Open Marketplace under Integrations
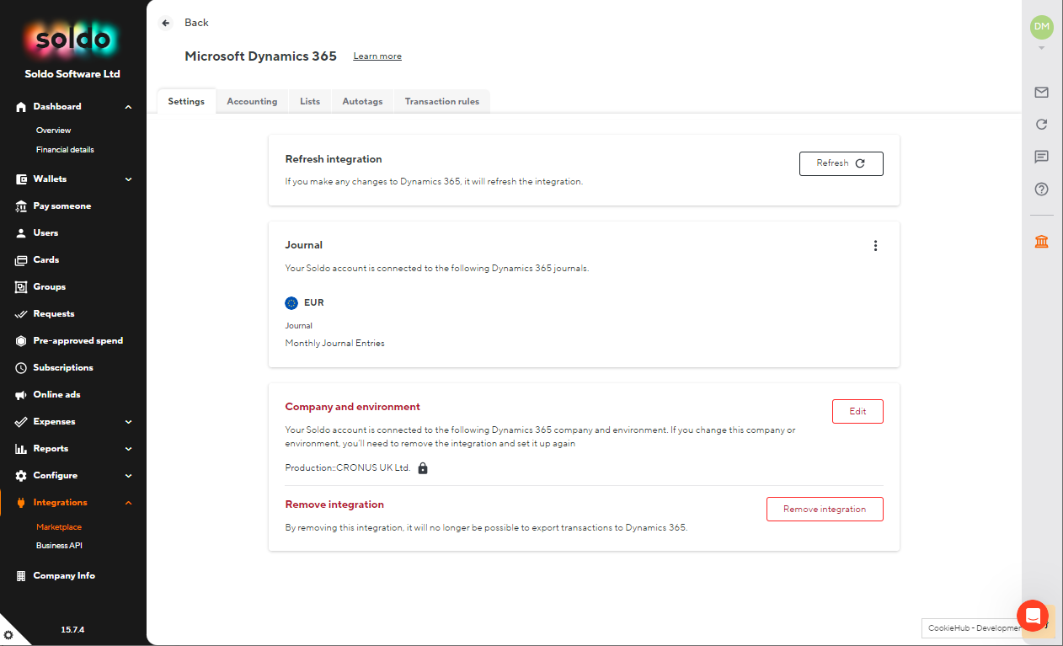Viewport: 1063px width, 646px height. point(59,527)
